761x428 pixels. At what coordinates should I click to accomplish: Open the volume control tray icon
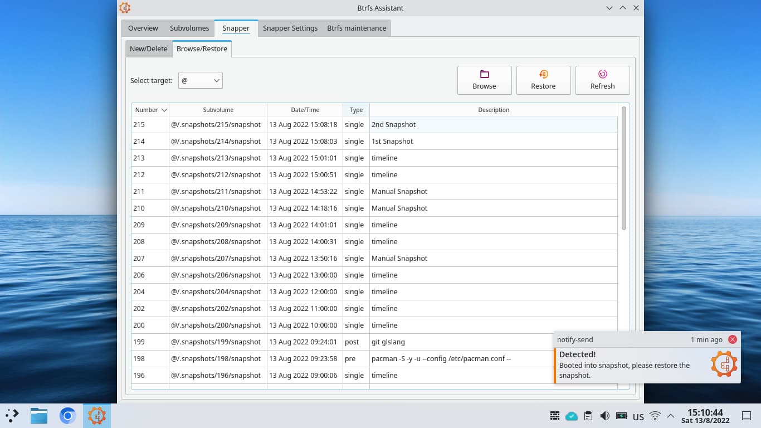[605, 416]
